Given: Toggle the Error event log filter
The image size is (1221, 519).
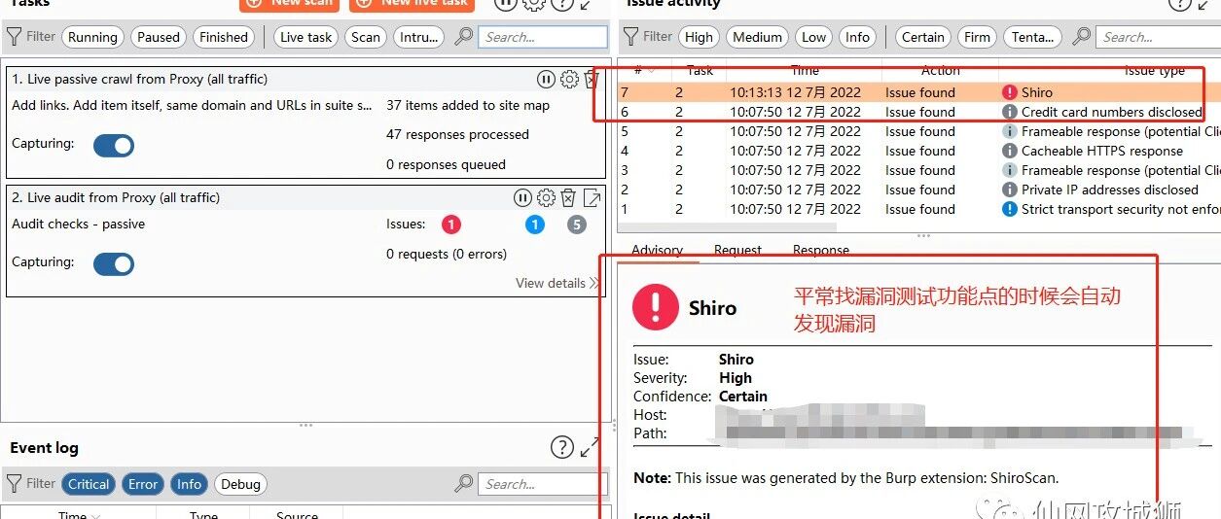Looking at the screenshot, I should pyautogui.click(x=143, y=484).
